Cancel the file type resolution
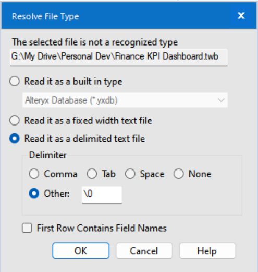 [x=144, y=251]
